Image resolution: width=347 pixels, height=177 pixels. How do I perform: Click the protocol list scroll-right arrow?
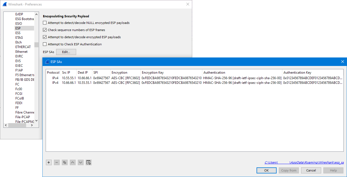(32, 125)
